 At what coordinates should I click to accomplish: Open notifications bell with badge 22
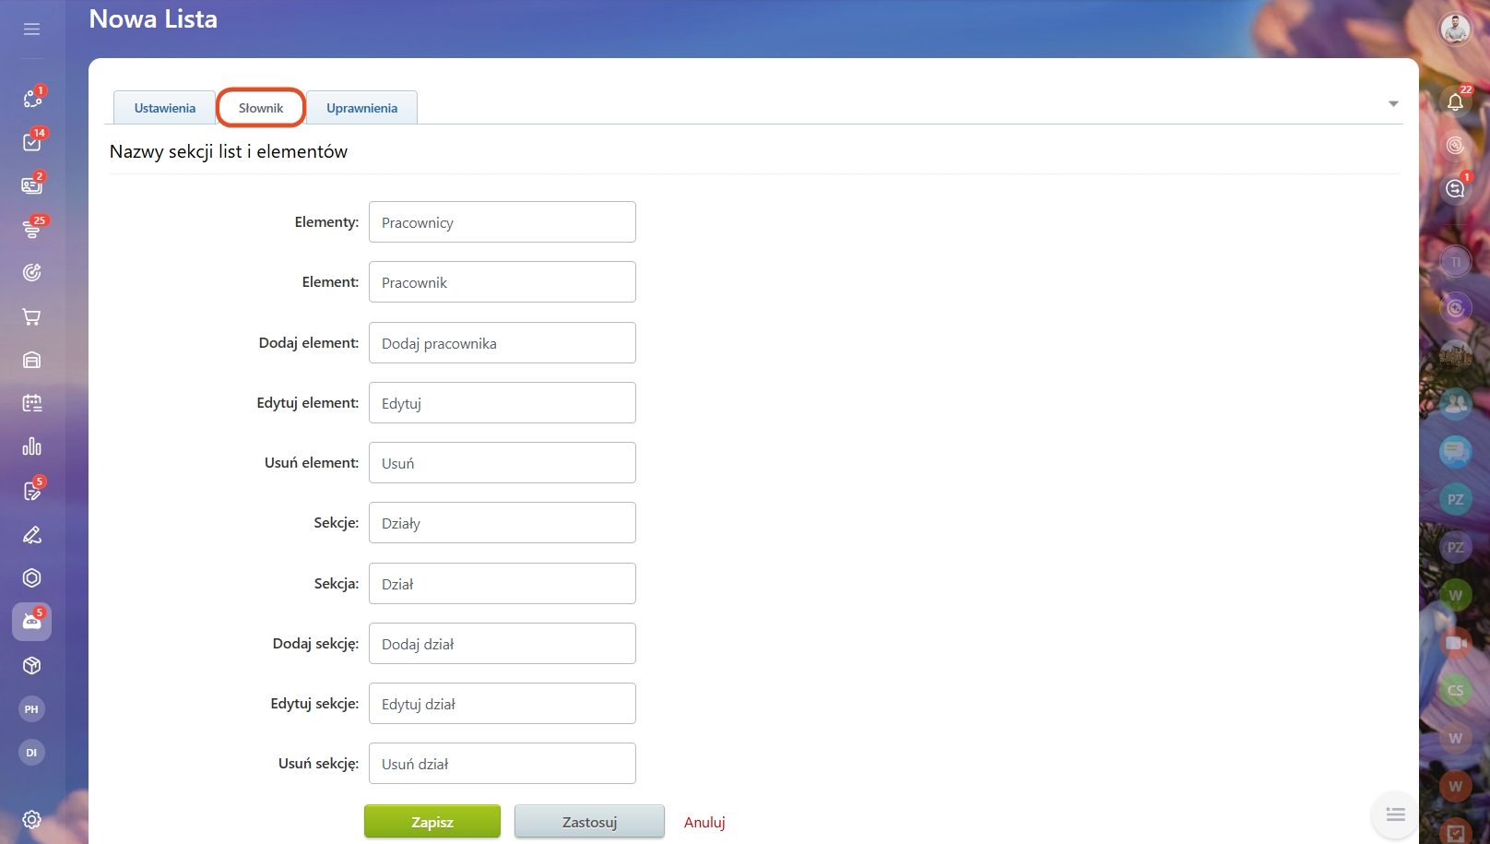click(1455, 101)
